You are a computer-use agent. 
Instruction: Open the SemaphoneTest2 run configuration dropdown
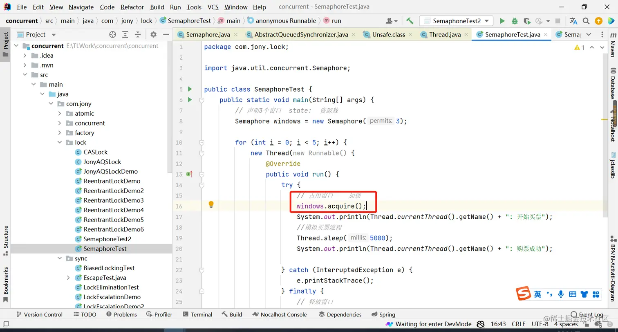(x=456, y=21)
